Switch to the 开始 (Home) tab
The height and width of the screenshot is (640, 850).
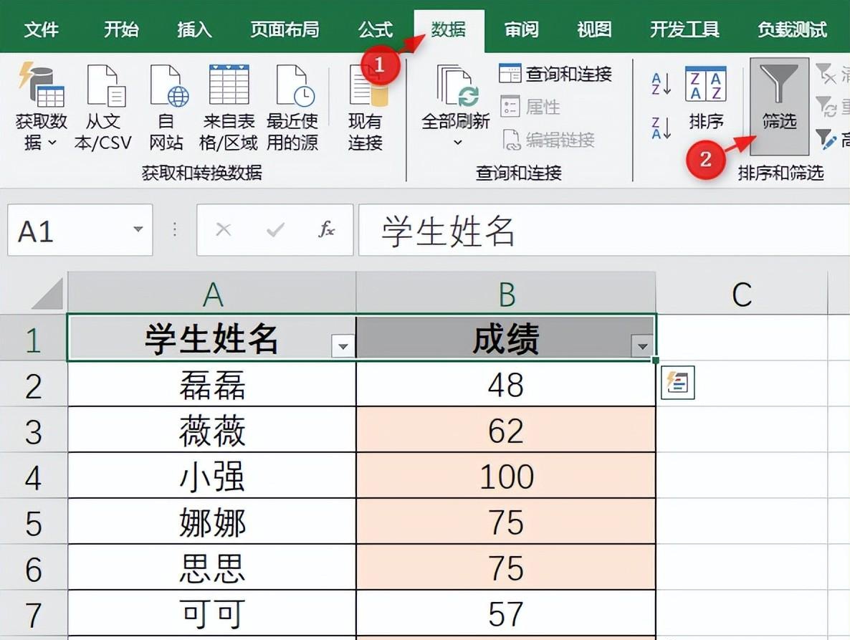click(x=121, y=29)
